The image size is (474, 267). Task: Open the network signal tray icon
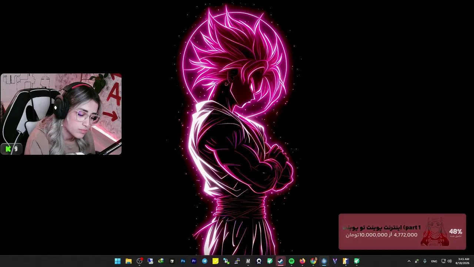pos(417,261)
